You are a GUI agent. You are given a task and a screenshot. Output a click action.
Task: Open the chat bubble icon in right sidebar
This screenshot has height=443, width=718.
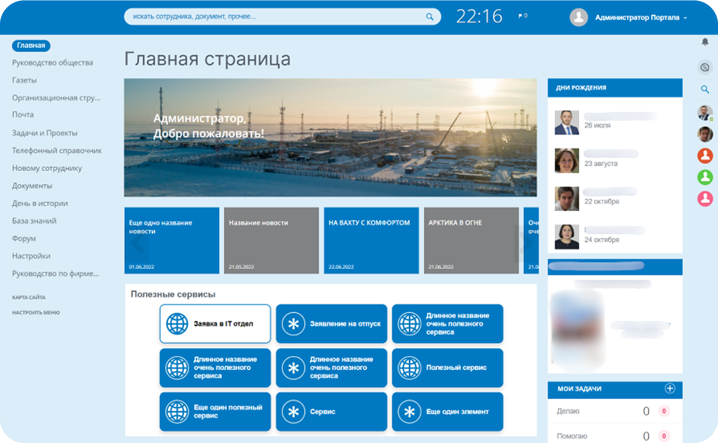click(x=705, y=67)
